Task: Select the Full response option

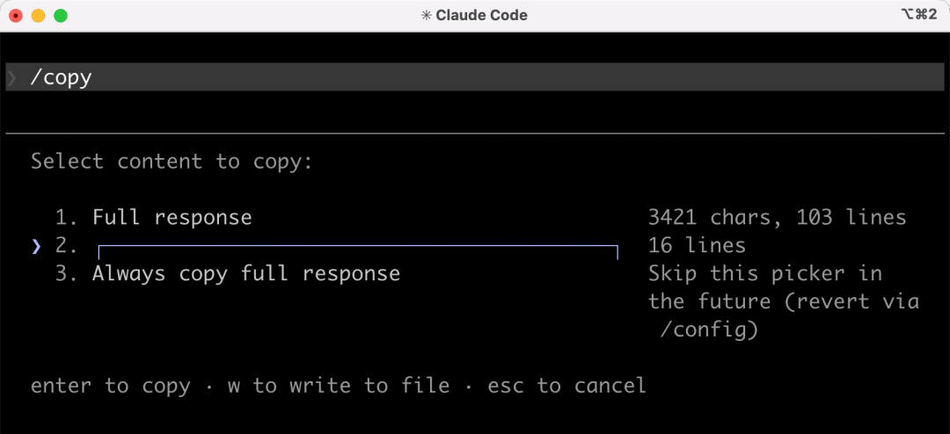Action: tap(172, 217)
